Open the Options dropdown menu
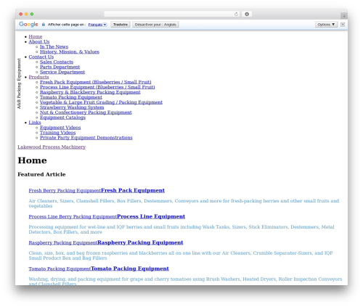 (326, 24)
